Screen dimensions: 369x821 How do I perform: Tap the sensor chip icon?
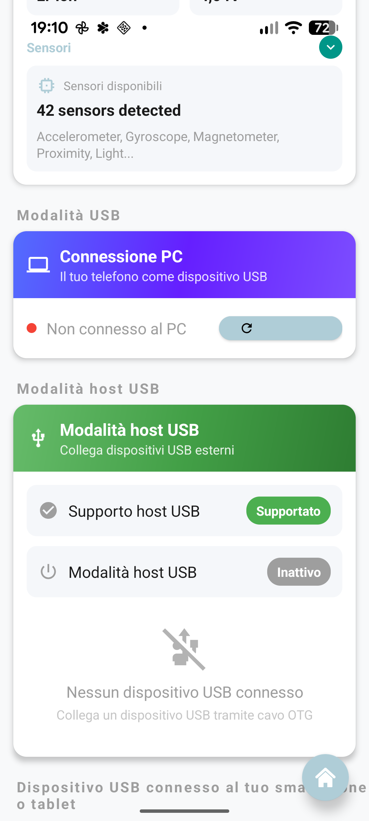tap(46, 86)
